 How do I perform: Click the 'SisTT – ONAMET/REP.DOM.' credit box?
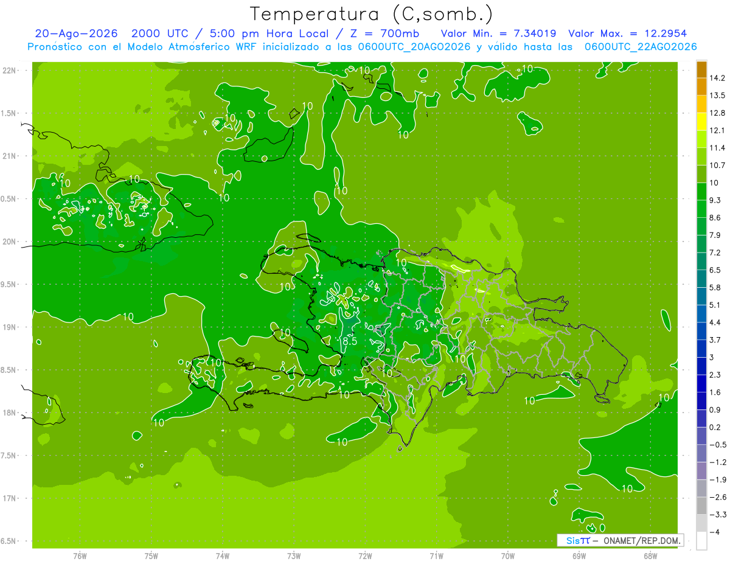click(620, 540)
